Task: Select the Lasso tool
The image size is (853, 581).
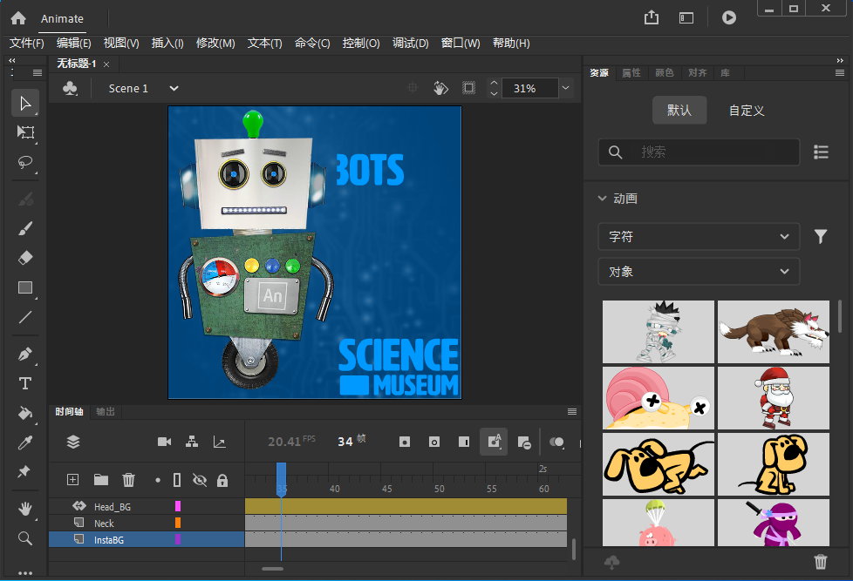Action: click(x=25, y=162)
